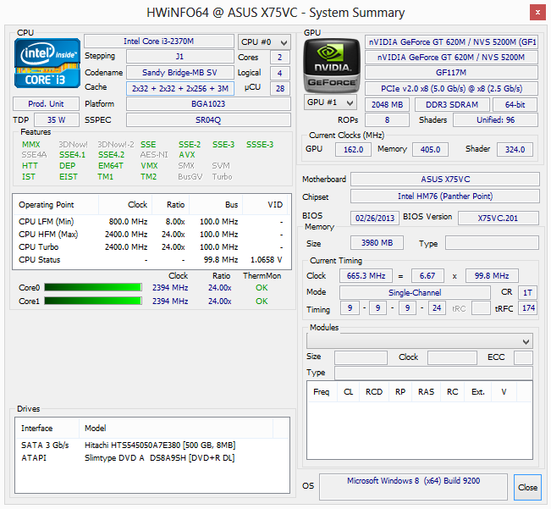
Task: Click the Cache value field
Action: 180,88
